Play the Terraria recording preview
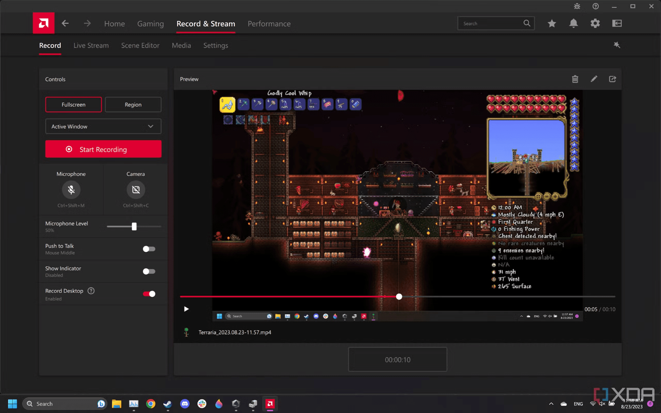The height and width of the screenshot is (413, 661). [186, 309]
